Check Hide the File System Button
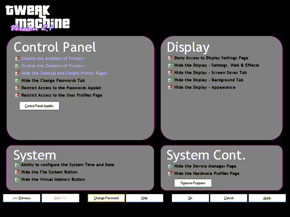The width and height of the screenshot is (290, 217). (x=17, y=172)
